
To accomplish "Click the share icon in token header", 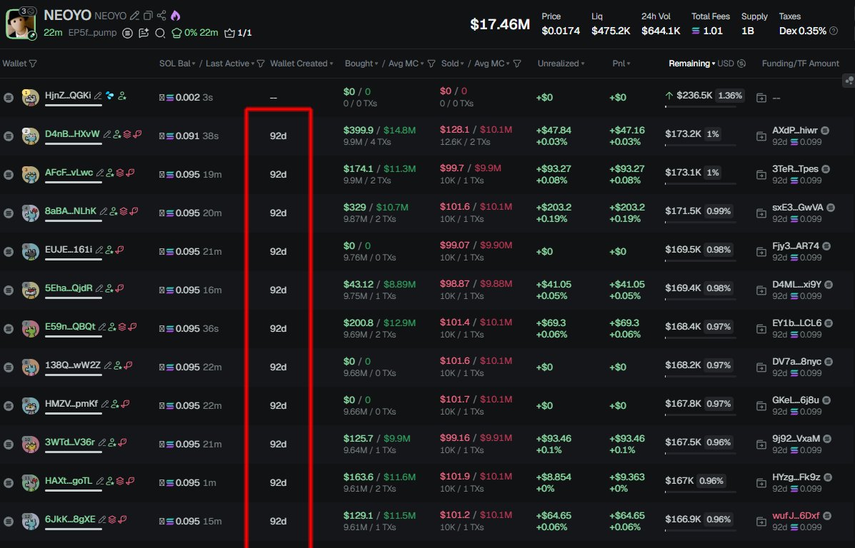I will (161, 16).
